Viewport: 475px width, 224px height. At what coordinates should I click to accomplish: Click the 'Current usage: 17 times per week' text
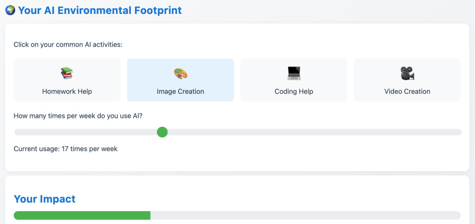pos(65,149)
